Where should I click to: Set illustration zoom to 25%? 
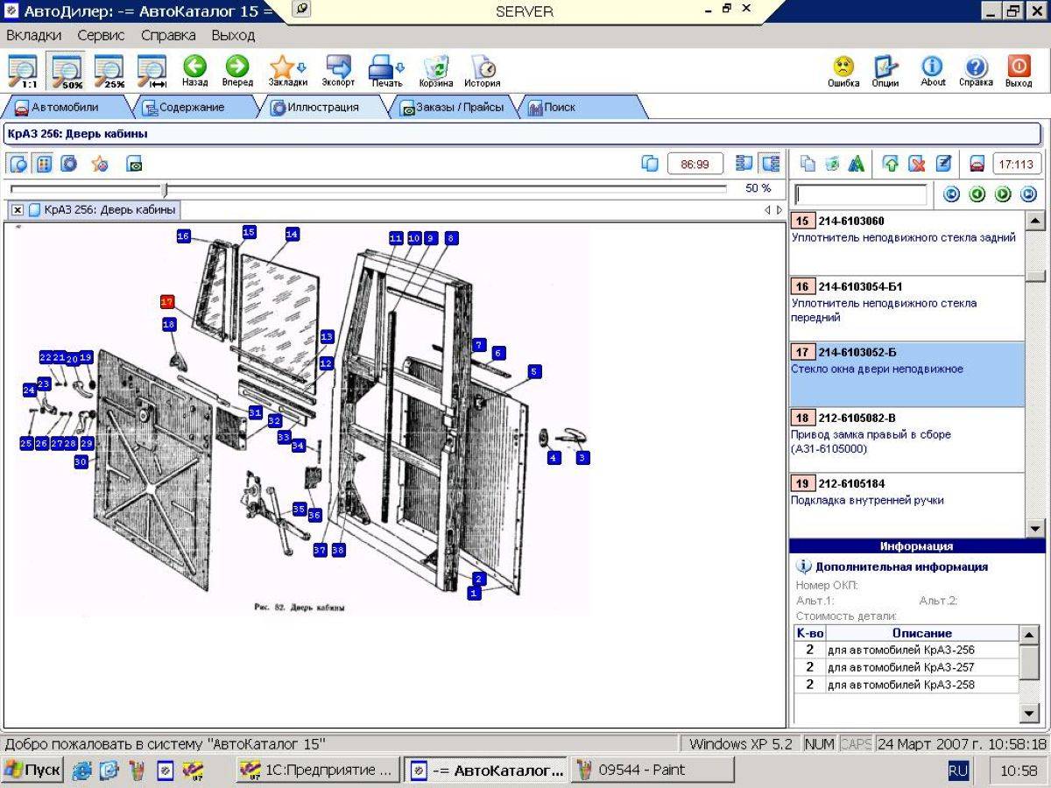(x=109, y=71)
